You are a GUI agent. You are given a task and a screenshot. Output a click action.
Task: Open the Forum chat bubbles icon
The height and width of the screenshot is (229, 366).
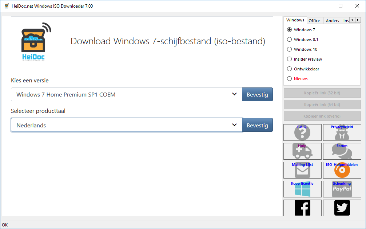[x=342, y=151]
